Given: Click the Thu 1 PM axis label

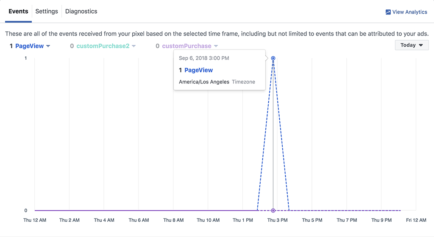Looking at the screenshot, I should (243, 220).
